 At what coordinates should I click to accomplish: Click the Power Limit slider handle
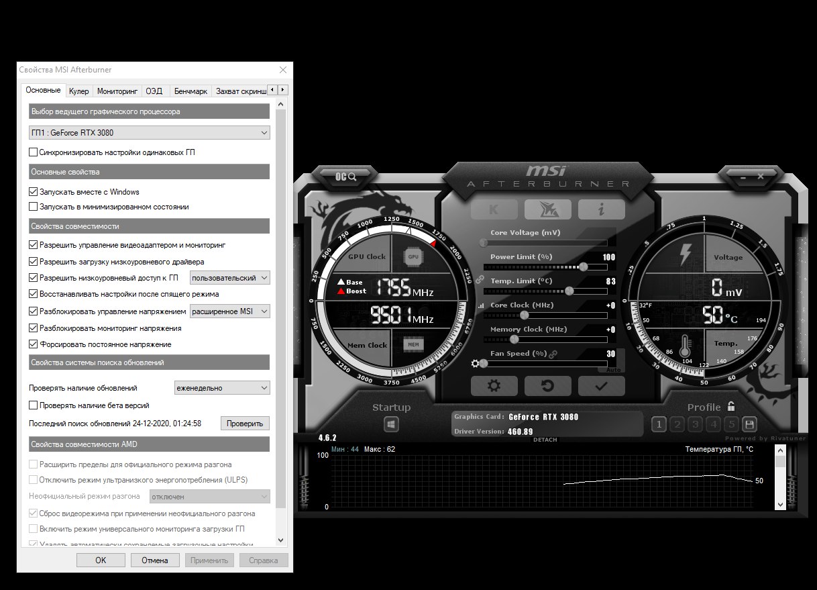584,266
